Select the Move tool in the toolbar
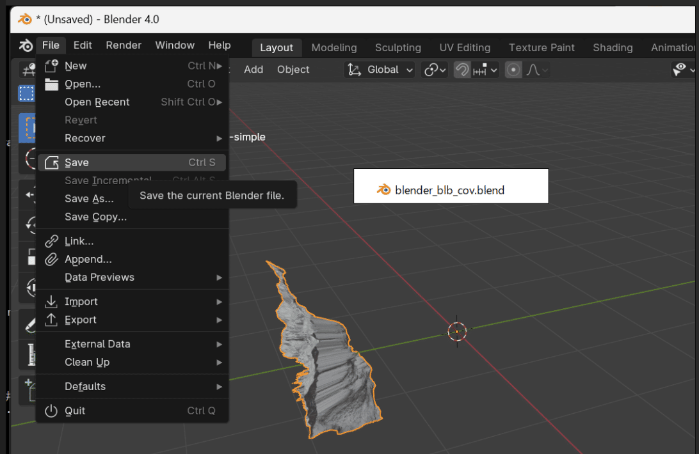 click(29, 194)
